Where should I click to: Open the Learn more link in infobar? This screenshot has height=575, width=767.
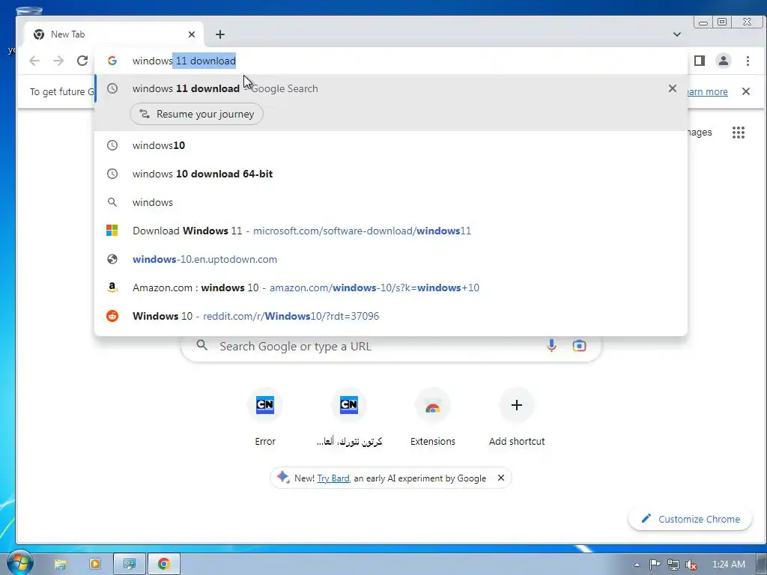pyautogui.click(x=708, y=92)
